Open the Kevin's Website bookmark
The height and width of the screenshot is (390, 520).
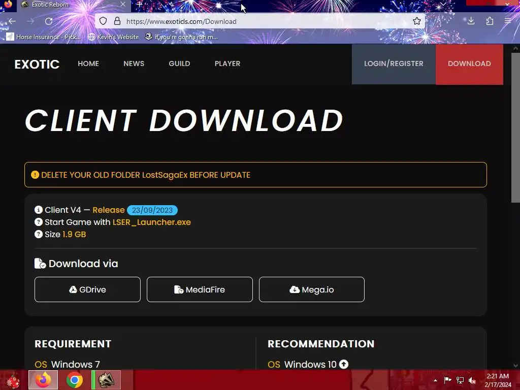click(113, 37)
